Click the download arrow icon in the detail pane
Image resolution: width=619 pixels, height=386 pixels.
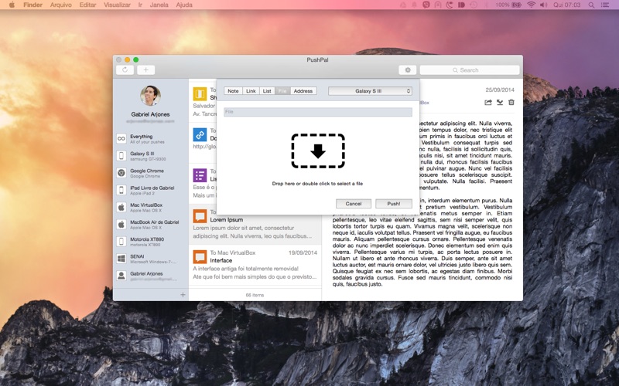500,103
